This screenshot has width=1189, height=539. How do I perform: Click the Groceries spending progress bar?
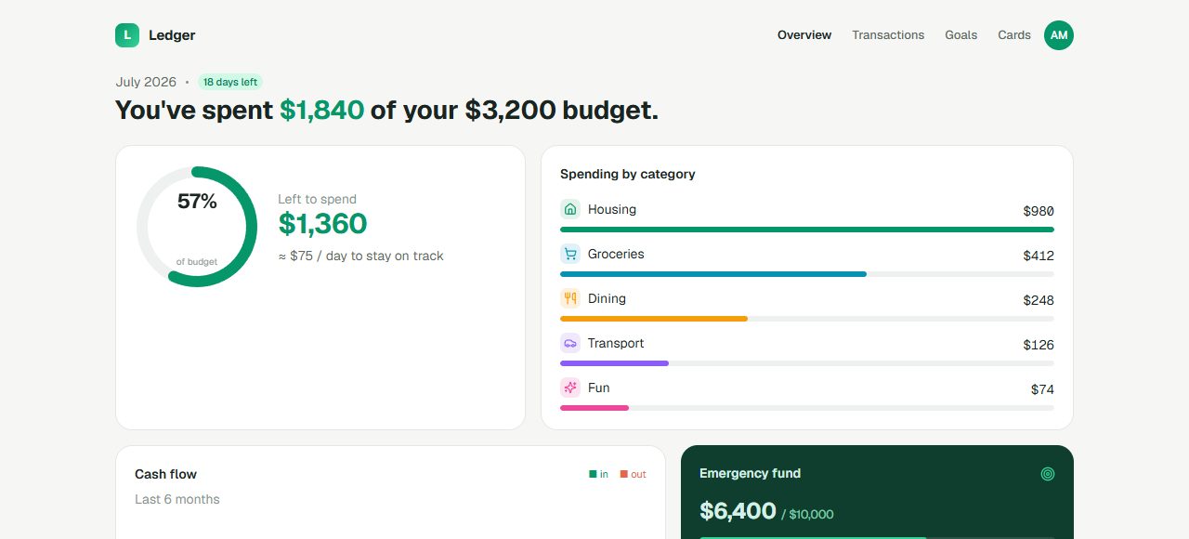[807, 274]
